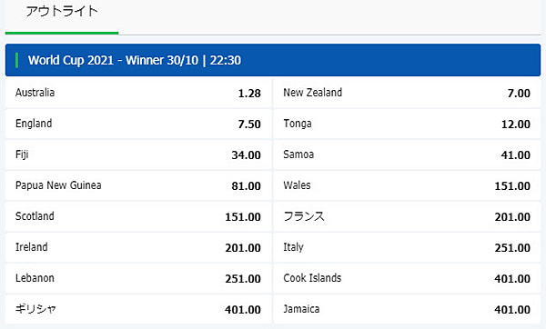
Task: Bet on Fiji at 34.00
Action: [x=138, y=155]
